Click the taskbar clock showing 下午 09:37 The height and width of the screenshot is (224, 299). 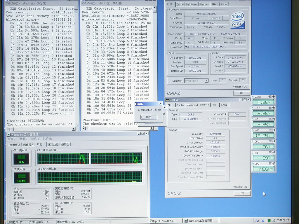tap(283, 220)
